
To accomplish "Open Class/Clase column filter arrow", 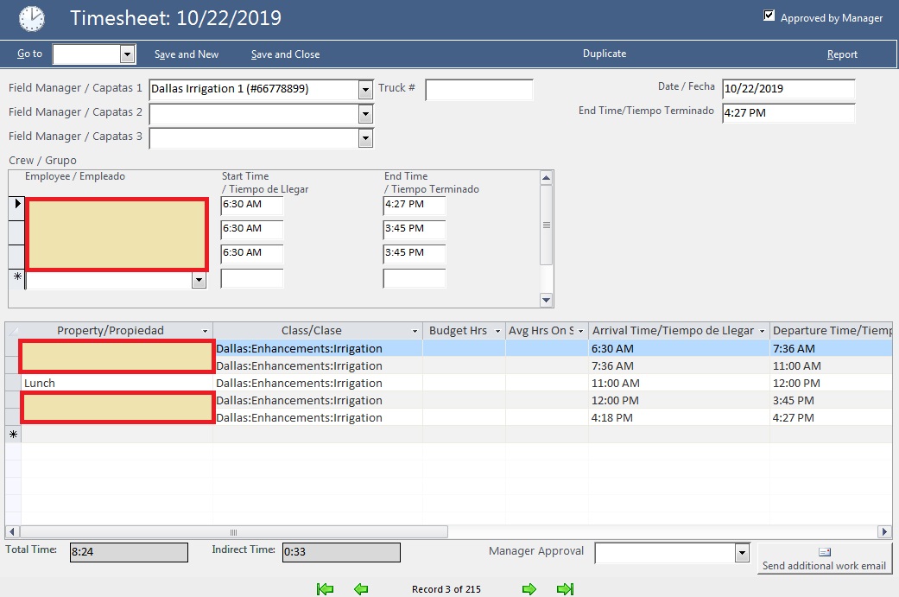I will click(415, 331).
